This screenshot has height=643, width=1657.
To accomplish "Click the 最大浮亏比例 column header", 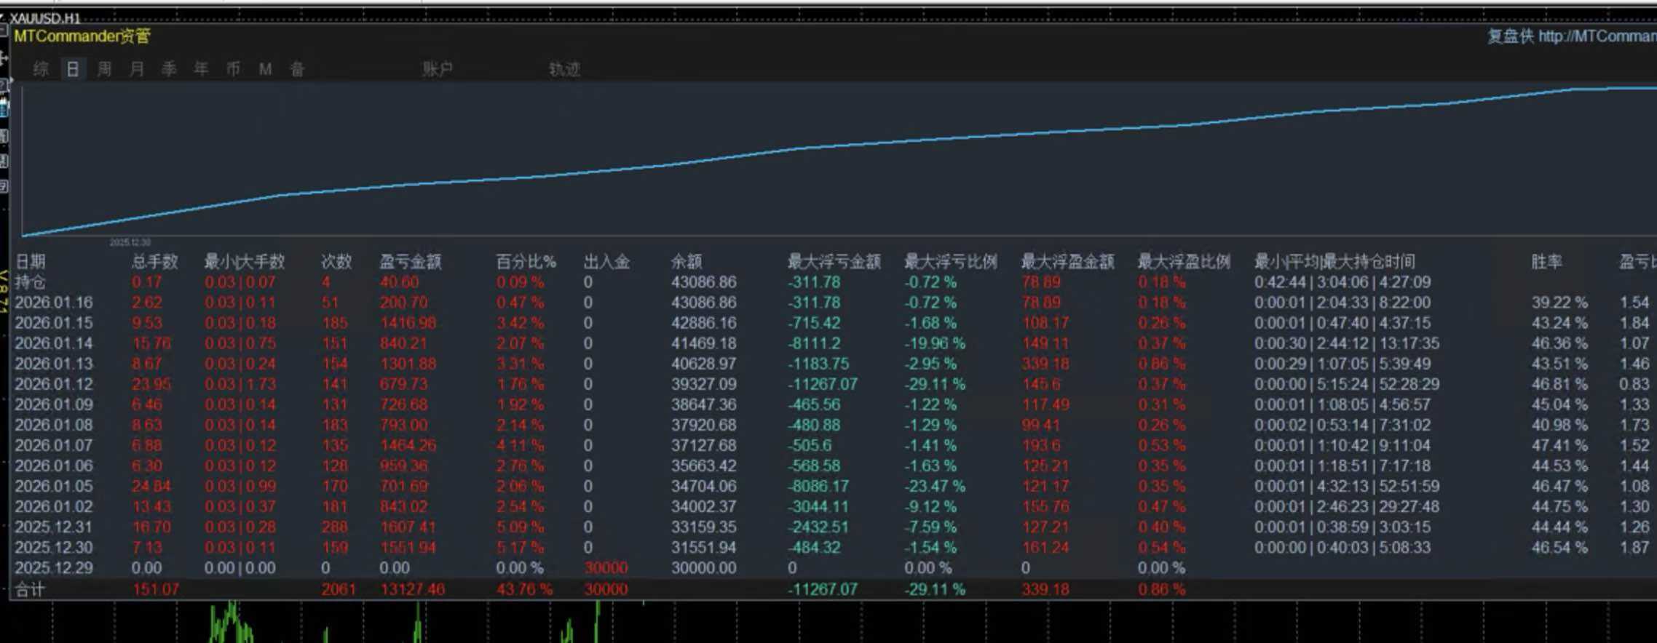I will tap(951, 262).
